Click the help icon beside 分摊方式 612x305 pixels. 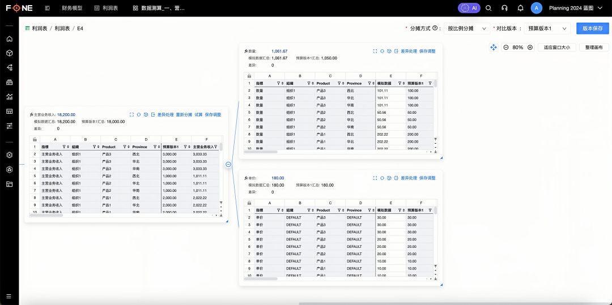click(x=435, y=28)
